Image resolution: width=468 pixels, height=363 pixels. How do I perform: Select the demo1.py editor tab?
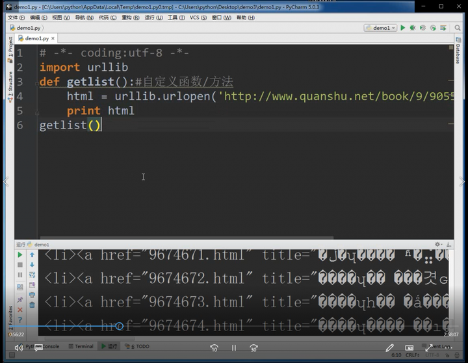pyautogui.click(x=36, y=38)
